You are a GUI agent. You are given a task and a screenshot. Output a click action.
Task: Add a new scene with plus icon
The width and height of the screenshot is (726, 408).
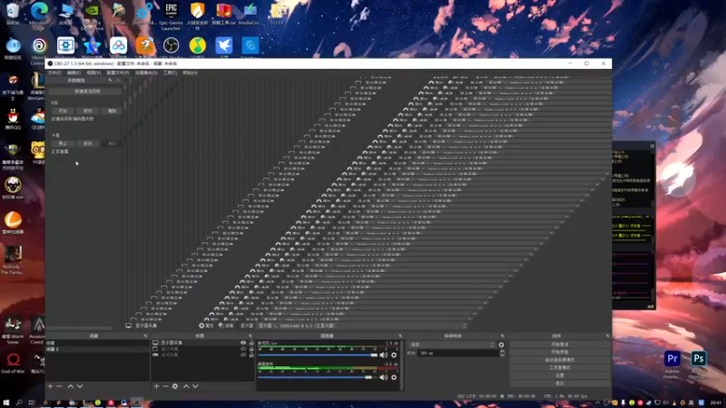tap(50, 386)
